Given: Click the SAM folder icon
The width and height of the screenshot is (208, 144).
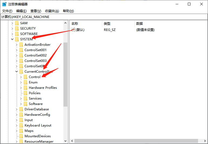Looking at the screenshot, I should tap(17, 23).
